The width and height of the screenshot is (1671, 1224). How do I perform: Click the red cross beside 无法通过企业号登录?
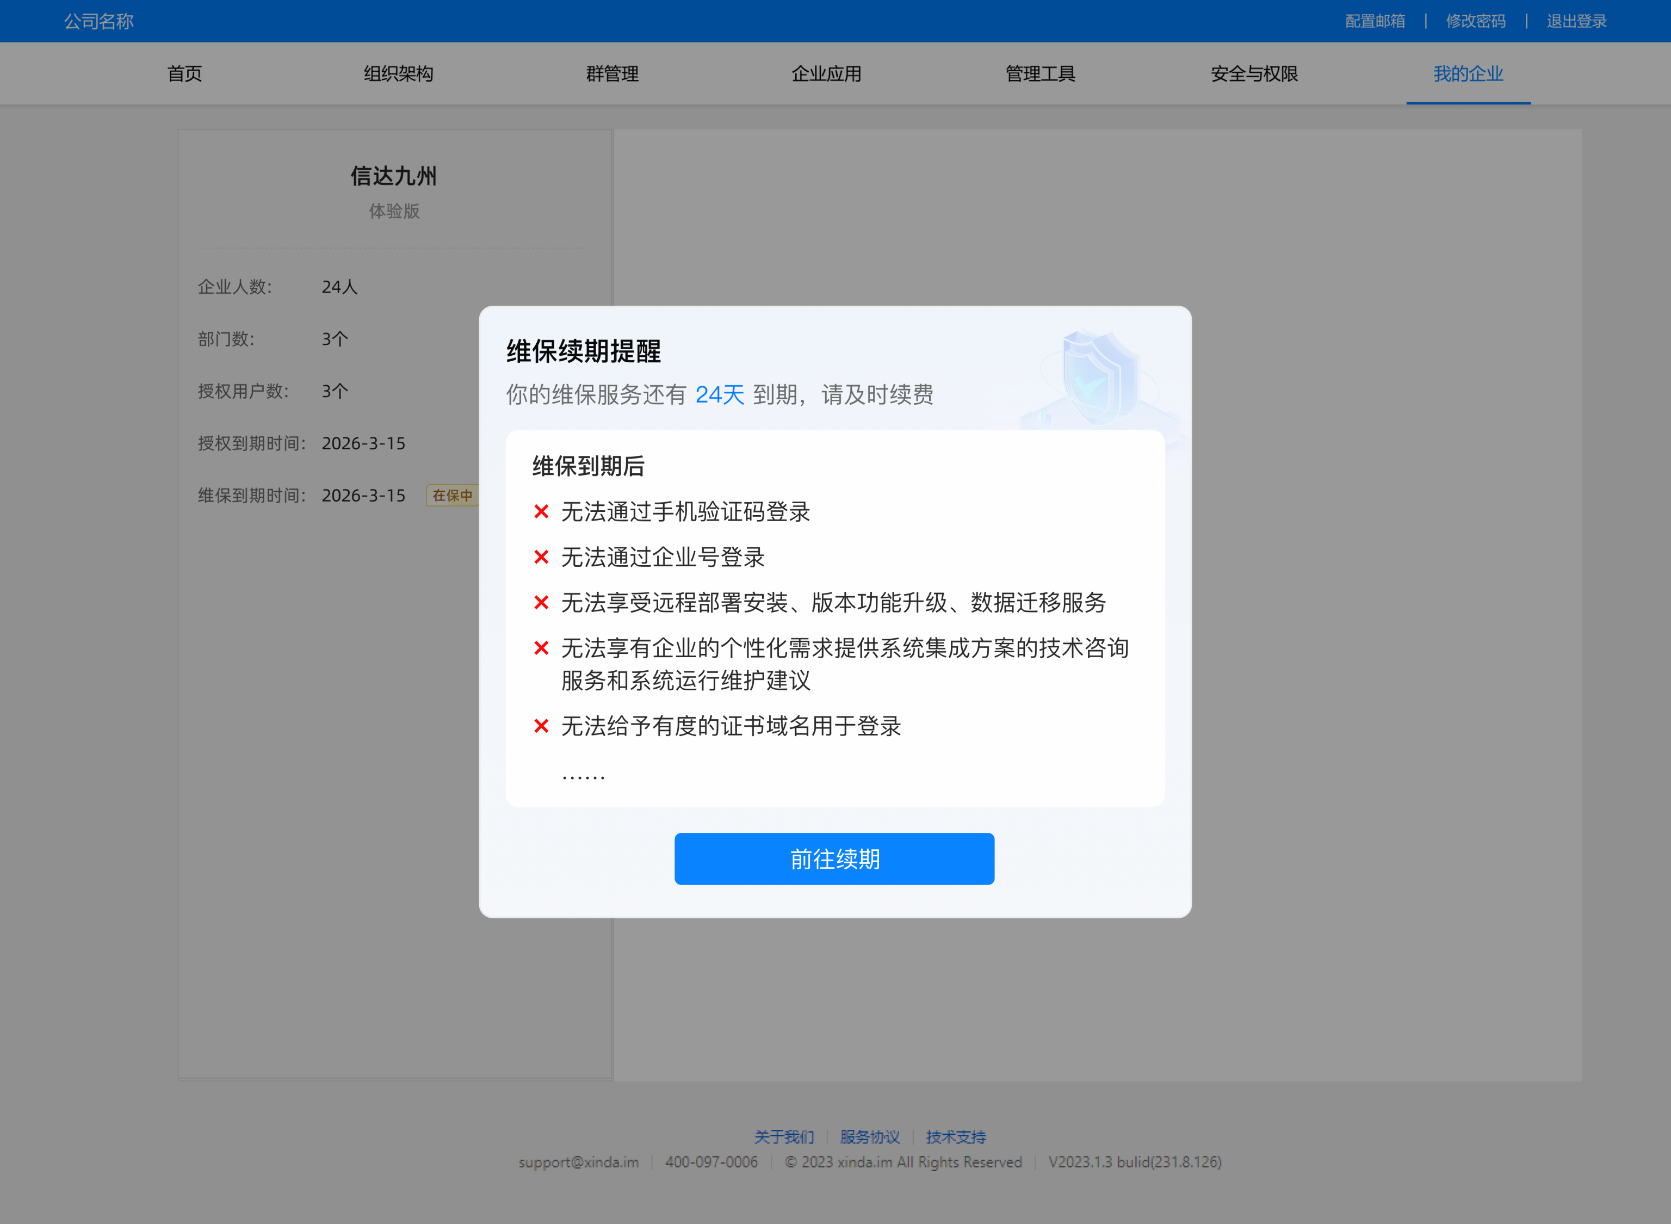pyautogui.click(x=541, y=557)
